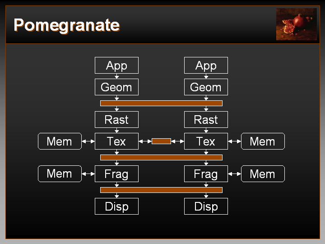Select the right Geom box
The height and width of the screenshot is (244, 325).
pos(206,87)
